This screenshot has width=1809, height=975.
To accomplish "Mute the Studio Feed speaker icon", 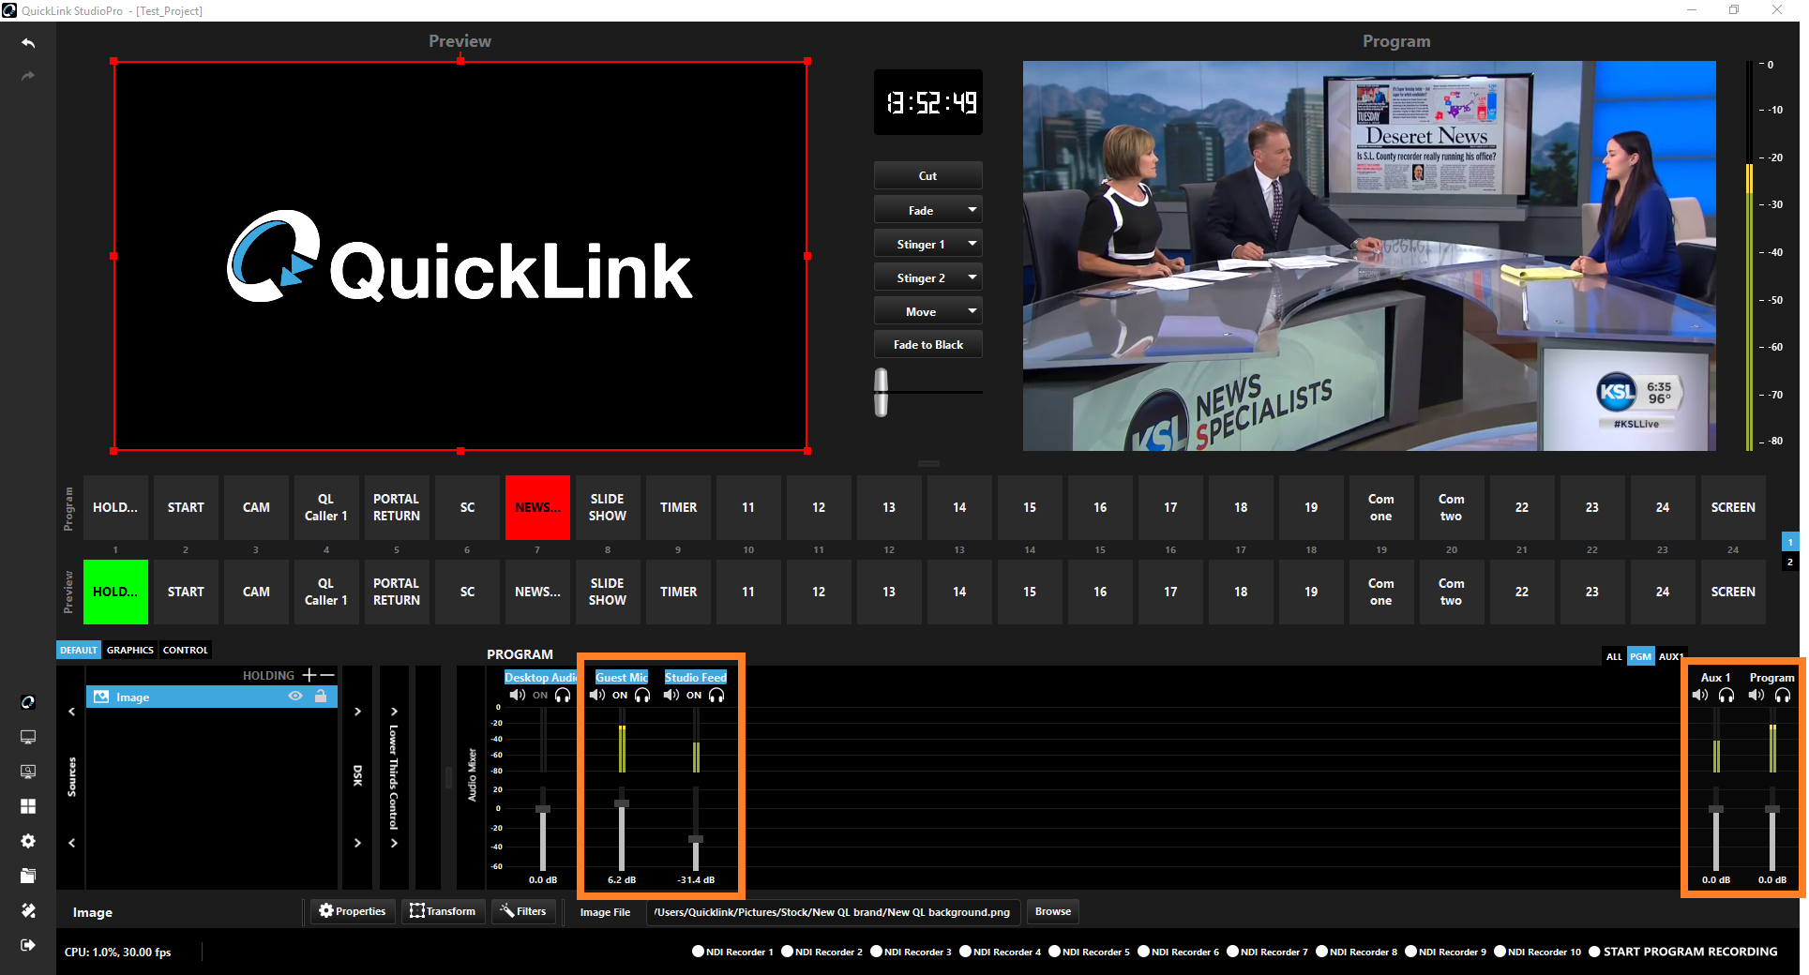I will (671, 696).
